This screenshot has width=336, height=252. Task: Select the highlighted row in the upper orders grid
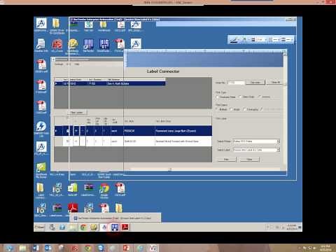click(110, 83)
